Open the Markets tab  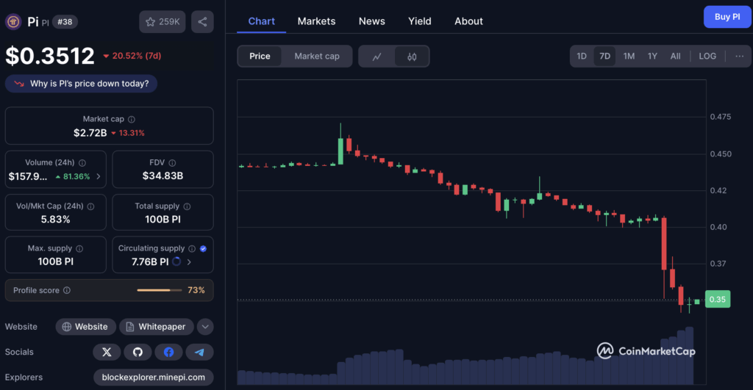coord(316,21)
